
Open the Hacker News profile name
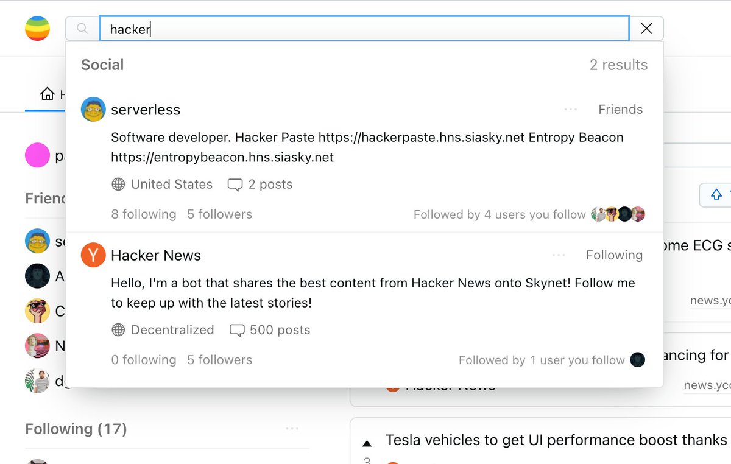pos(156,255)
